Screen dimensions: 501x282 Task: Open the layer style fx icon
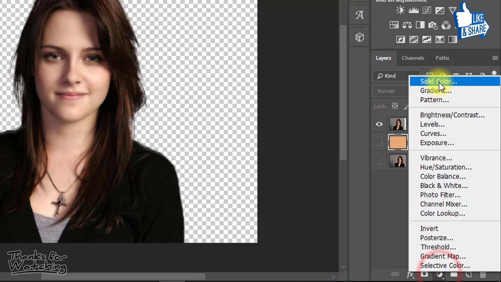[410, 274]
